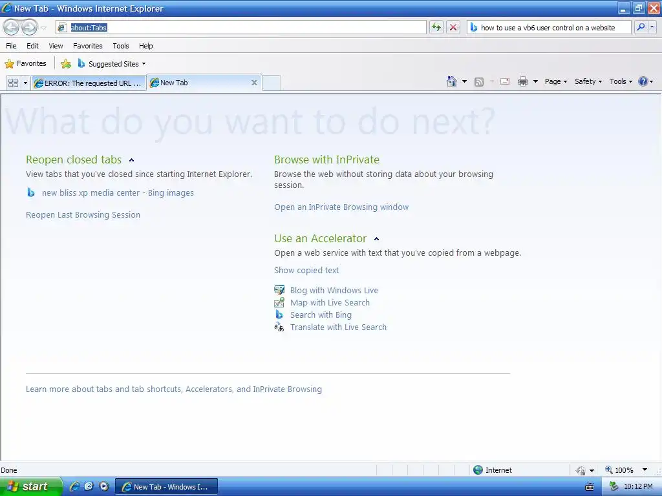662x496 pixels.
Task: Click the Forward navigation button
Action: [29, 27]
